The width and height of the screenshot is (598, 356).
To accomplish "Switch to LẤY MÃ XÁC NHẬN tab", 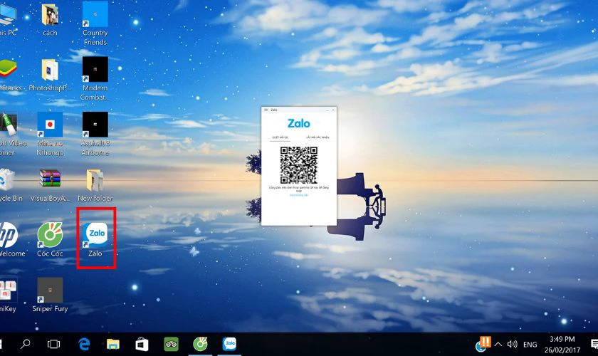I will click(x=318, y=137).
